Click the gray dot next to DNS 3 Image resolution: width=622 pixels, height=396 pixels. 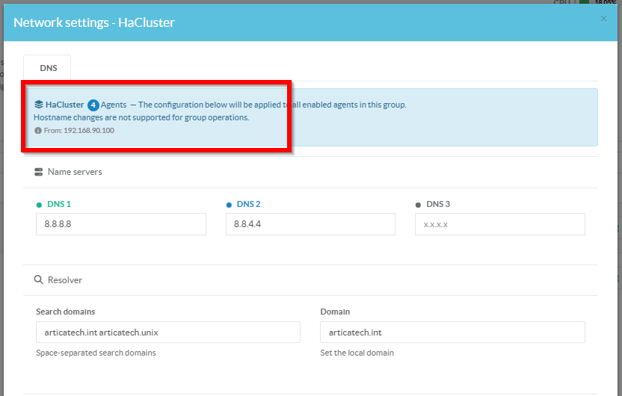(x=418, y=205)
